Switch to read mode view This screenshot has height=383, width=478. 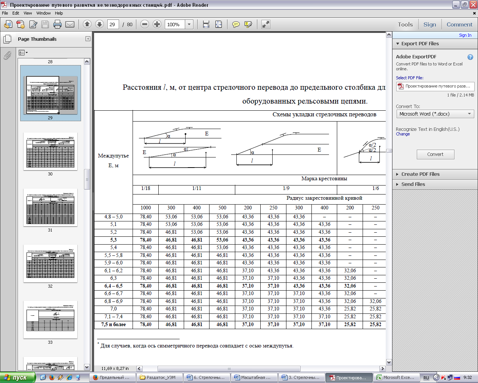pyautogui.click(x=266, y=25)
